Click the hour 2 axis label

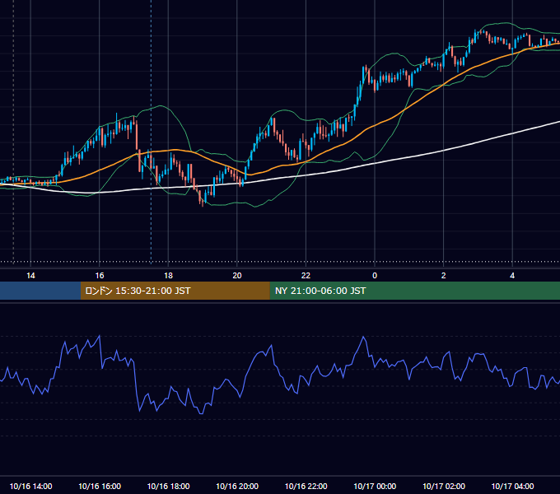pos(444,276)
